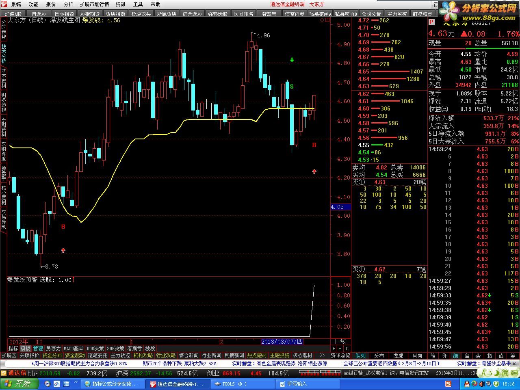This screenshot has width=520, height=390.
Task: Click 另存为 template option
Action: 53,349
